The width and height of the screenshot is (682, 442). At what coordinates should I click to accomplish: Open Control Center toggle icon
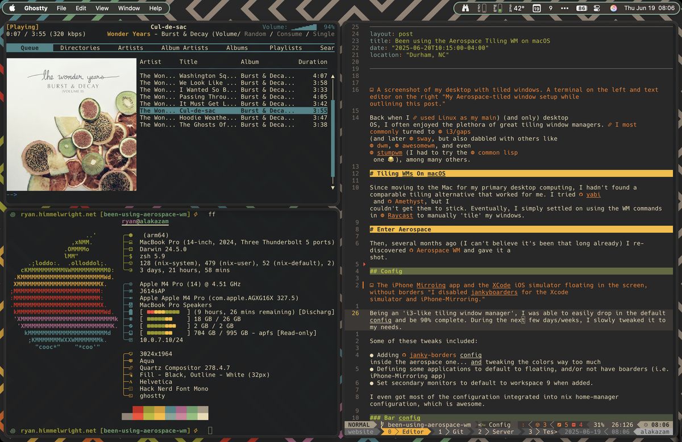pos(597,9)
